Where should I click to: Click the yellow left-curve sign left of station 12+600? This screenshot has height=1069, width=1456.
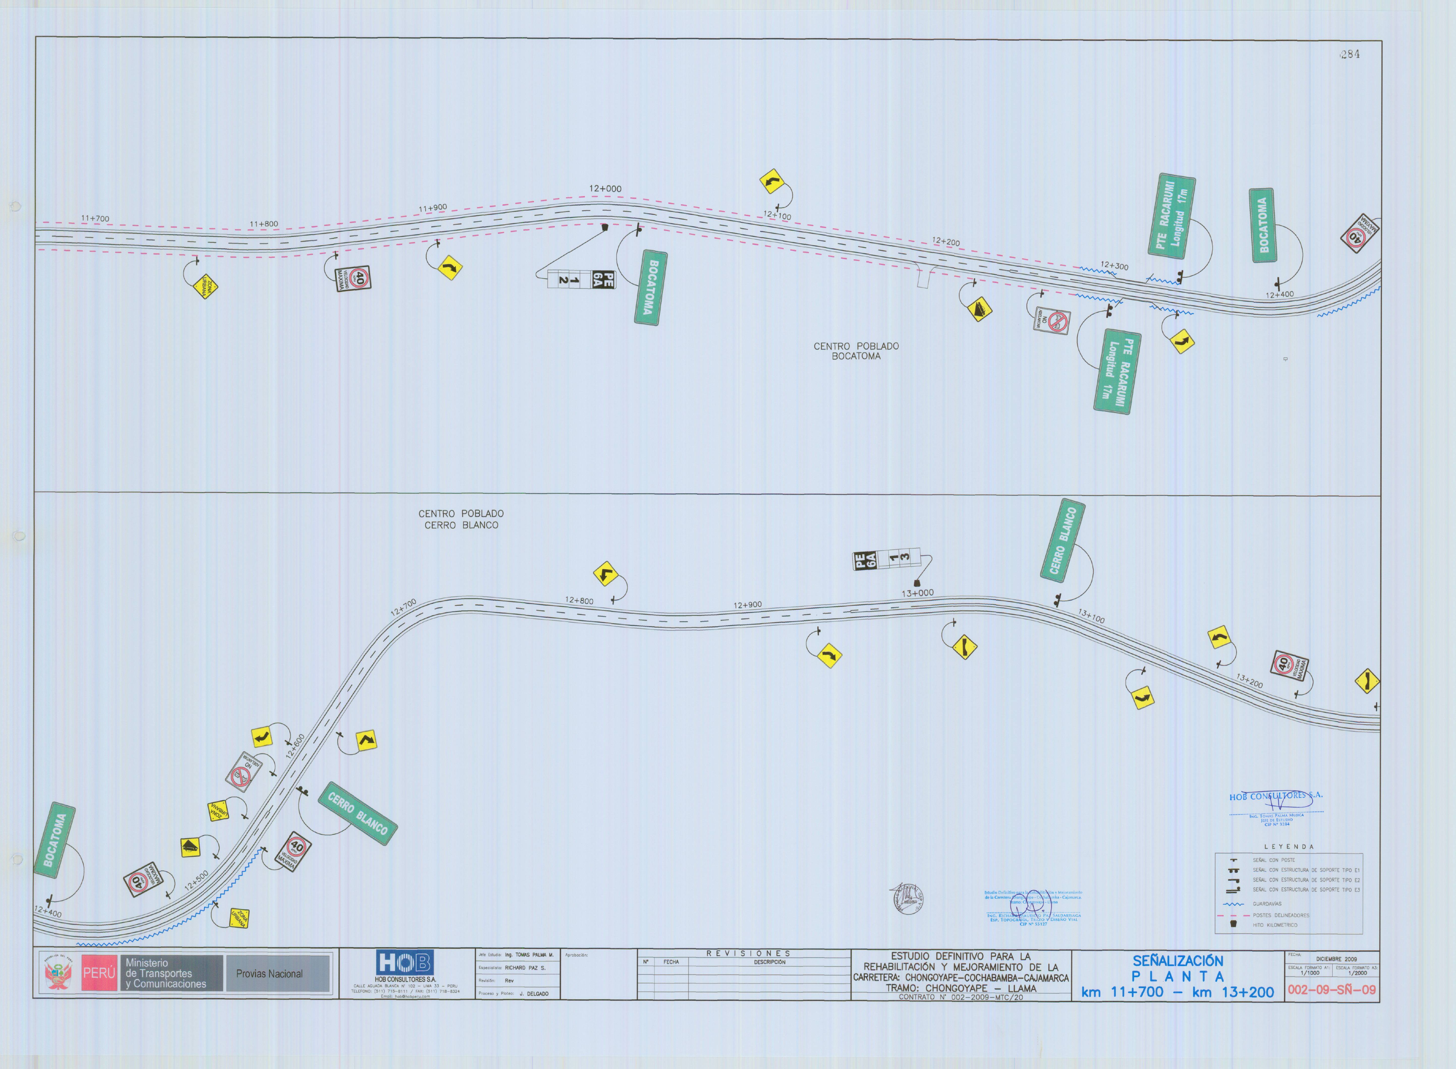click(262, 737)
